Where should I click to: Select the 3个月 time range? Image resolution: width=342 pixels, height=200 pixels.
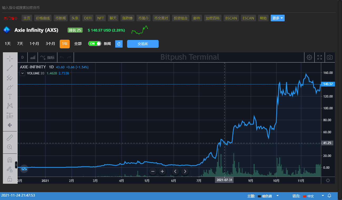tap(50, 44)
